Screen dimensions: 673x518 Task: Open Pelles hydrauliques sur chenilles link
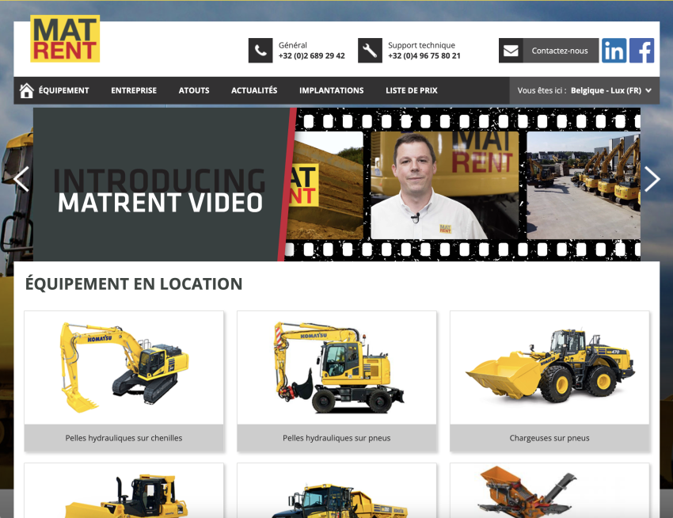(x=124, y=437)
